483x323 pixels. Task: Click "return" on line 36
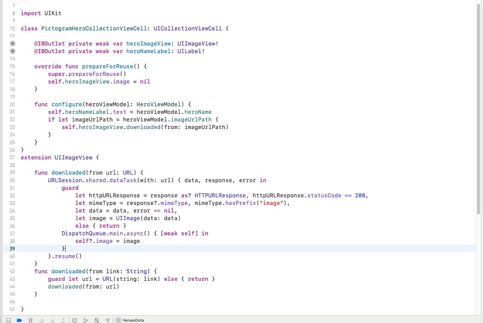109,226
